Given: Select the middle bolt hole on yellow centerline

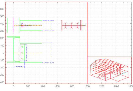Looking at the screenshot, I should (22, 53).
